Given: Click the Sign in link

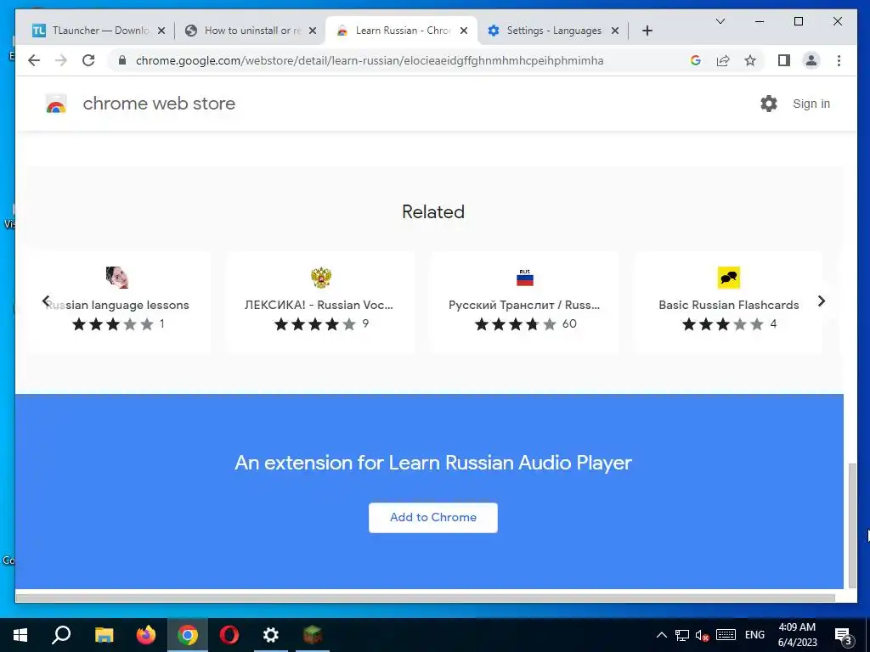Looking at the screenshot, I should click(811, 104).
